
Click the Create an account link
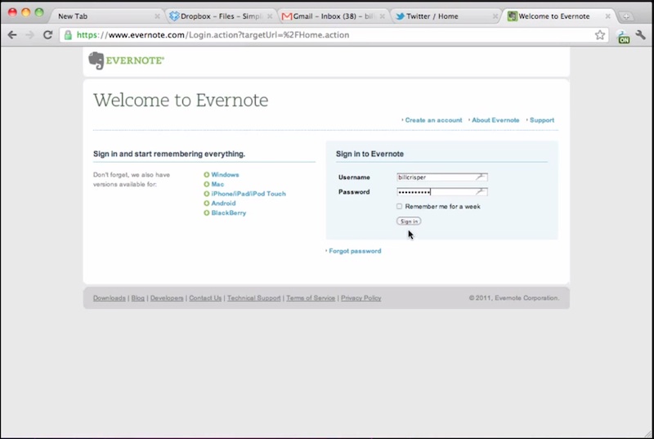pyautogui.click(x=433, y=120)
